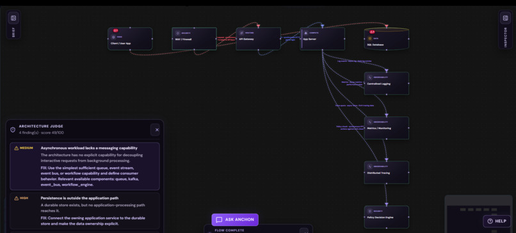
Task: Open the Inspector panel toggle icon
Action: tap(506, 18)
